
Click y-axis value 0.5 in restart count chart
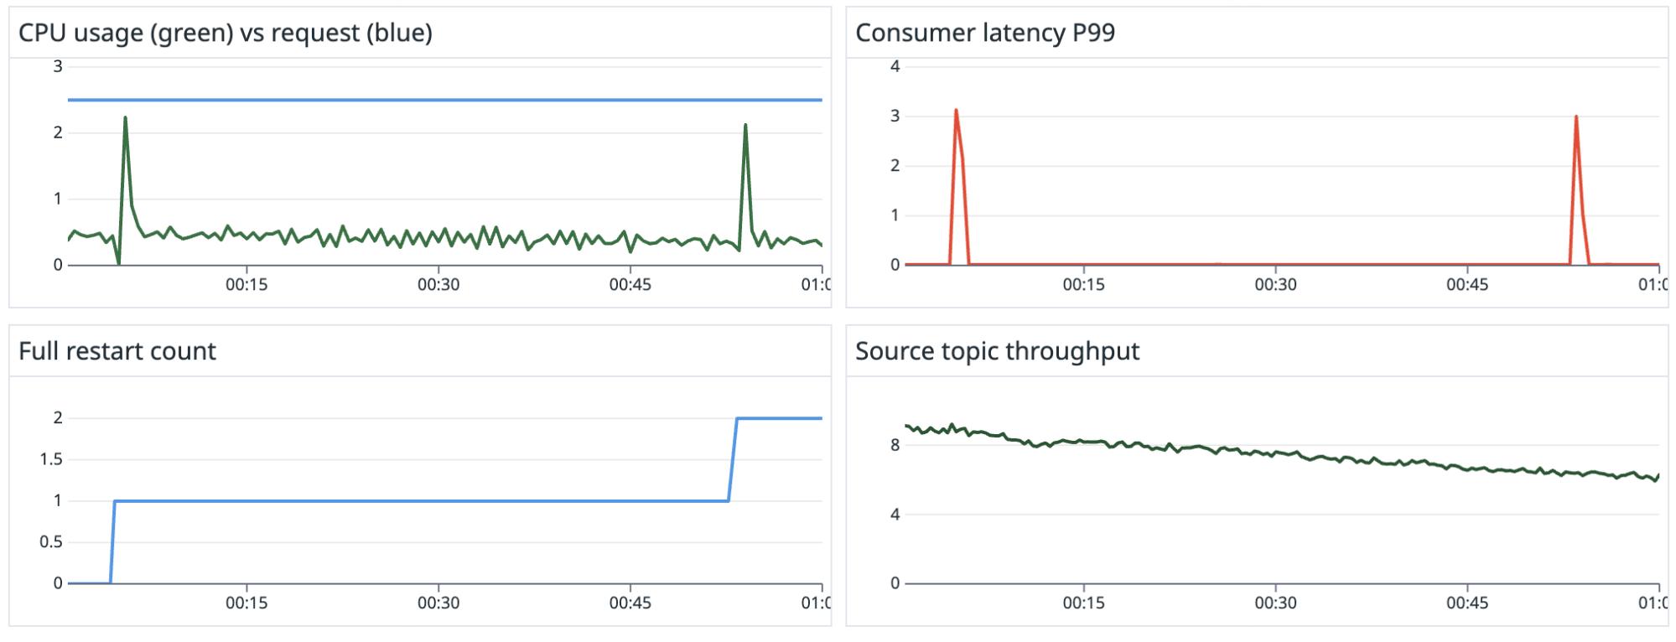pos(51,542)
